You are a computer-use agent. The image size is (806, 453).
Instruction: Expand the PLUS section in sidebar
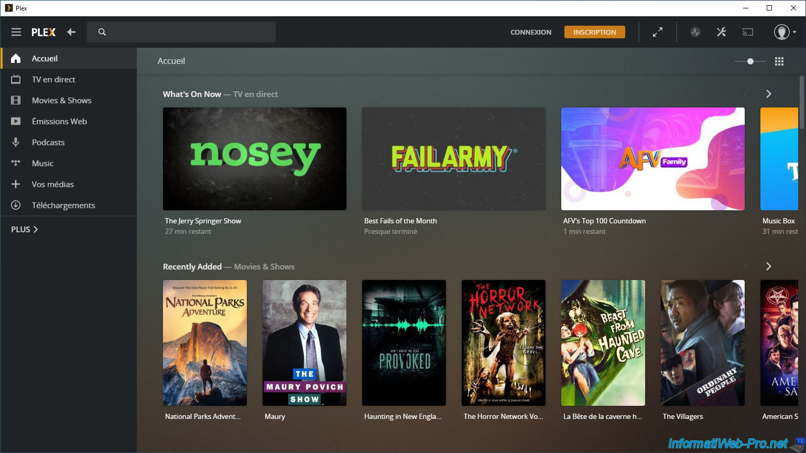click(x=25, y=229)
